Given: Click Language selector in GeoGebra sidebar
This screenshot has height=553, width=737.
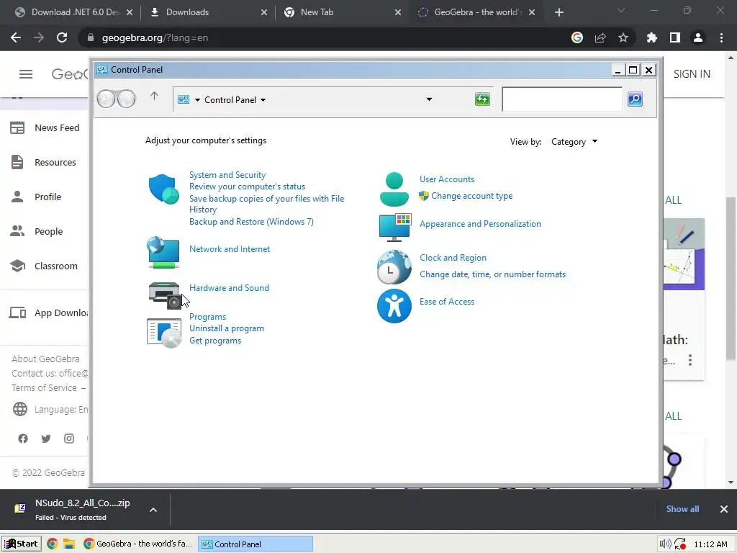Looking at the screenshot, I should (x=50, y=409).
